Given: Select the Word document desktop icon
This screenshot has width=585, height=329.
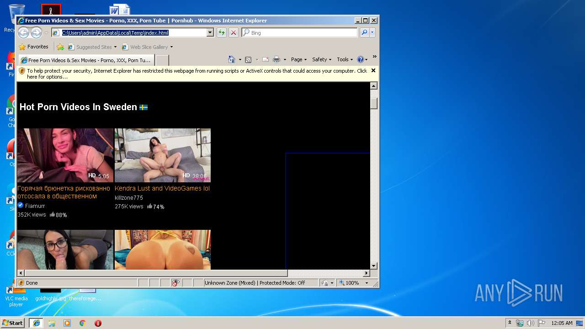Looking at the screenshot, I should pyautogui.click(x=120, y=10).
